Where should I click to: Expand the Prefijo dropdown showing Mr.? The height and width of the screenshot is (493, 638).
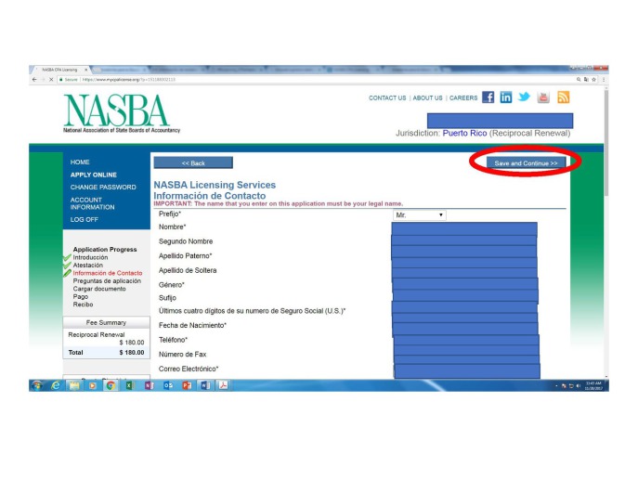tap(419, 214)
